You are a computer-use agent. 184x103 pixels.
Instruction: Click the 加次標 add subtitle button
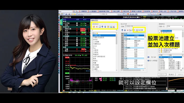[x=140, y=30]
